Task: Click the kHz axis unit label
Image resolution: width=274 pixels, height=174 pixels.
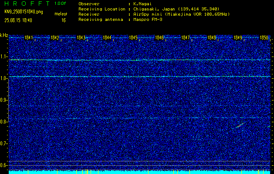Action: (x=4, y=35)
